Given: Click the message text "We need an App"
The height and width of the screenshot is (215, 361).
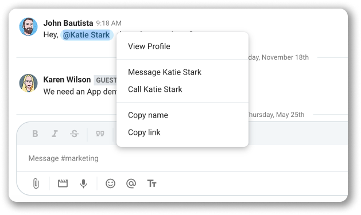Looking at the screenshot, I should [72, 92].
